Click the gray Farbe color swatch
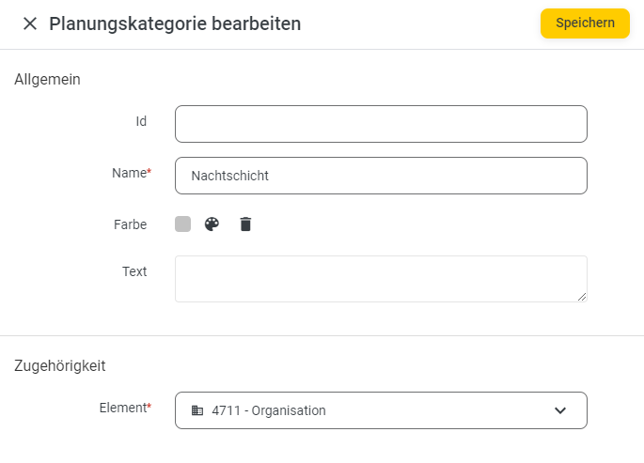The height and width of the screenshot is (463, 644). (182, 224)
